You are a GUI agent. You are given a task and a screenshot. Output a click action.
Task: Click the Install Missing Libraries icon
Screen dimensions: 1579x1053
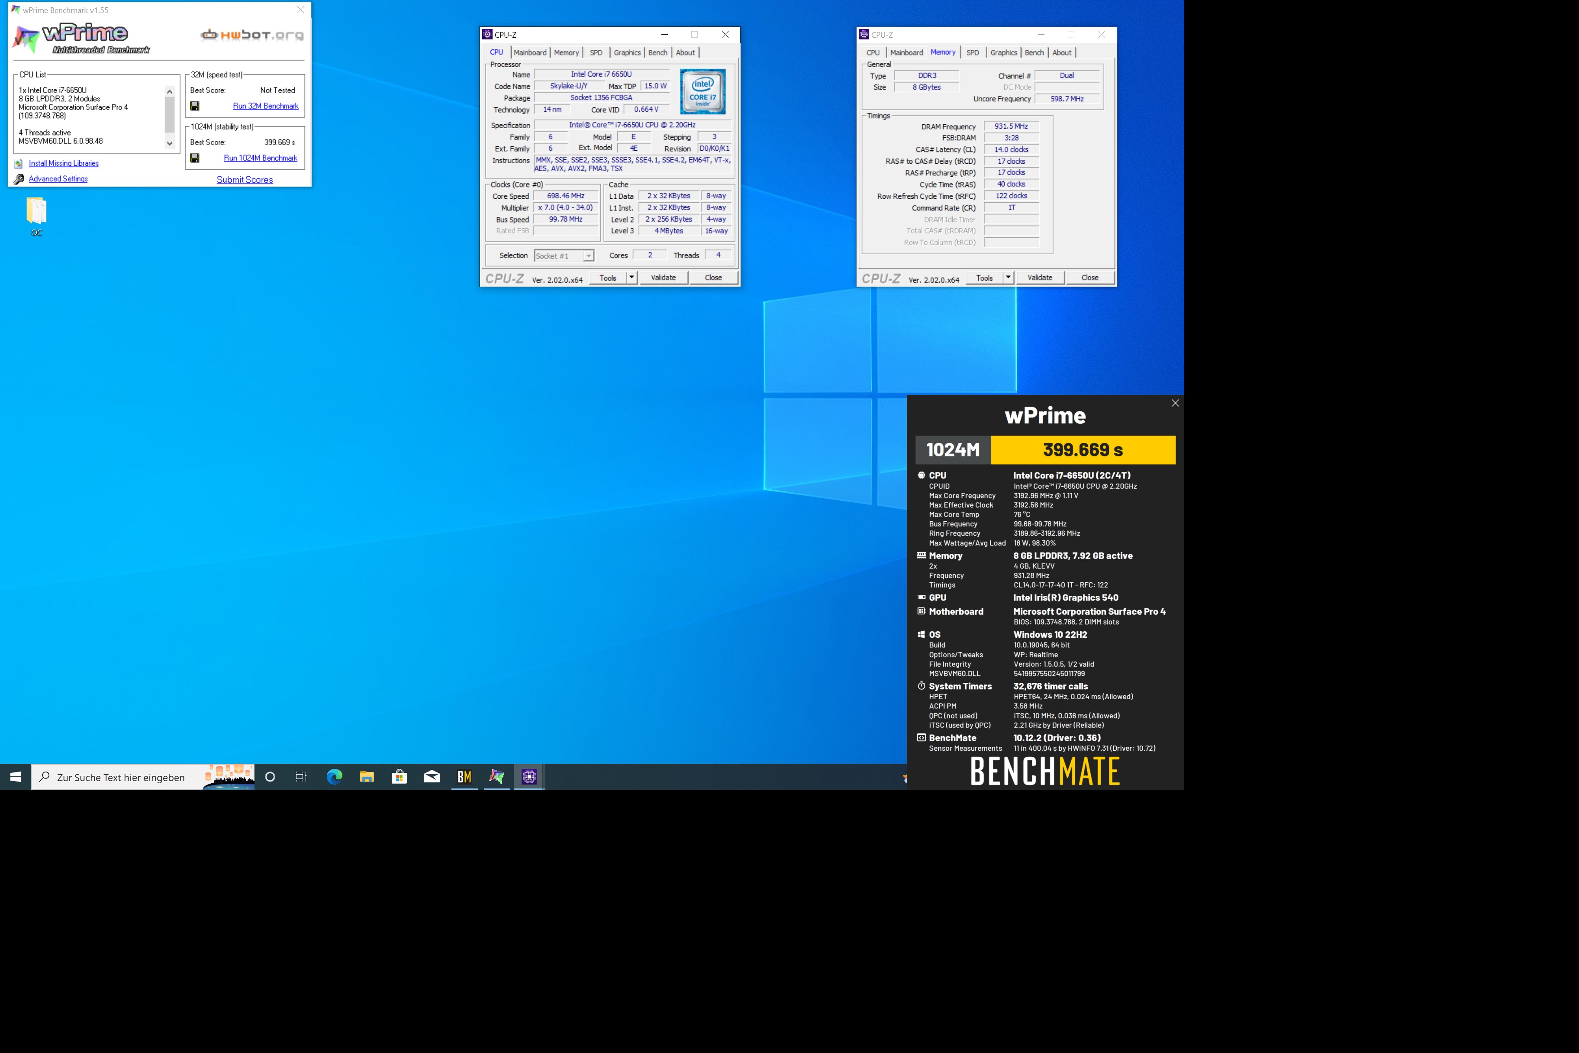(x=19, y=163)
